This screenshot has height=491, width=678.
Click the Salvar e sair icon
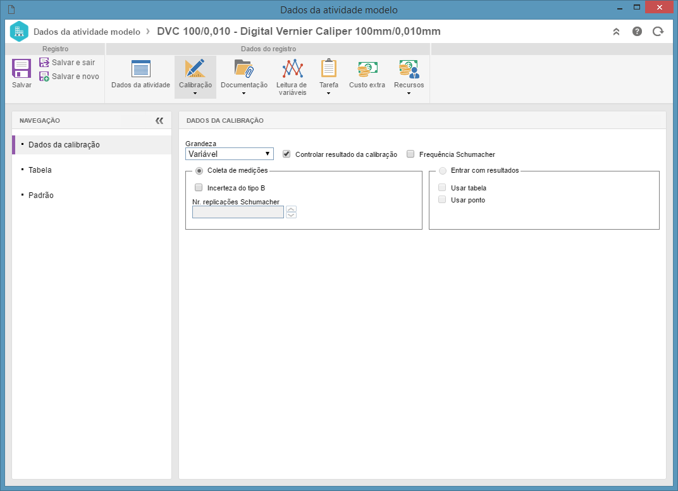(44, 62)
